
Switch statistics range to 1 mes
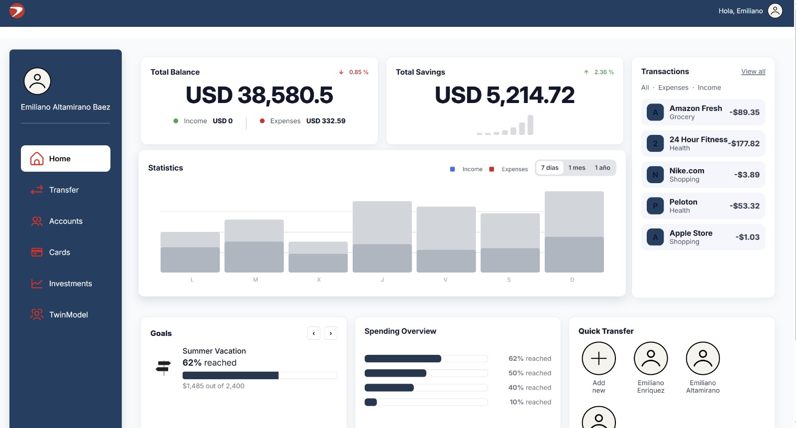[x=577, y=168]
